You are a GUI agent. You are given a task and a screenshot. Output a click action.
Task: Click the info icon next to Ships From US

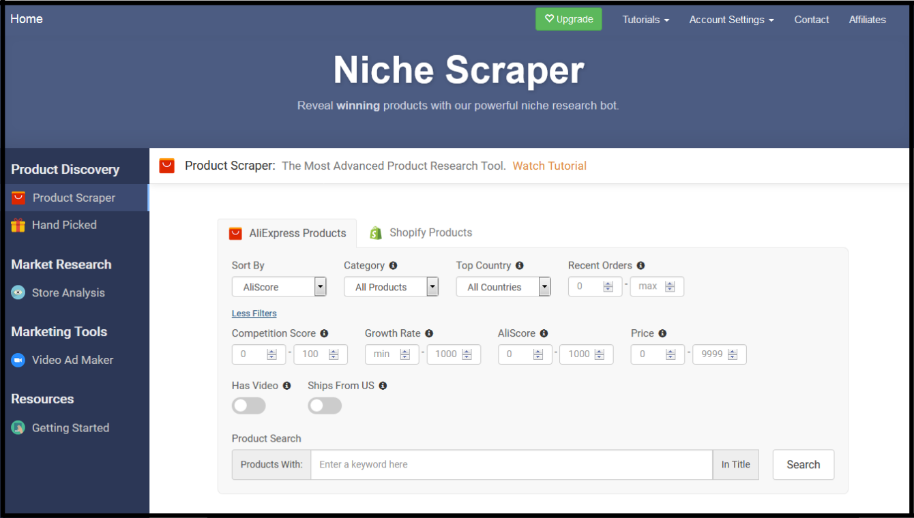pyautogui.click(x=383, y=386)
